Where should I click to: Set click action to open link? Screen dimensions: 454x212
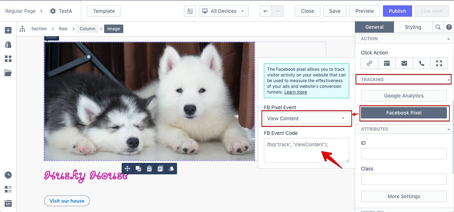tap(369, 63)
